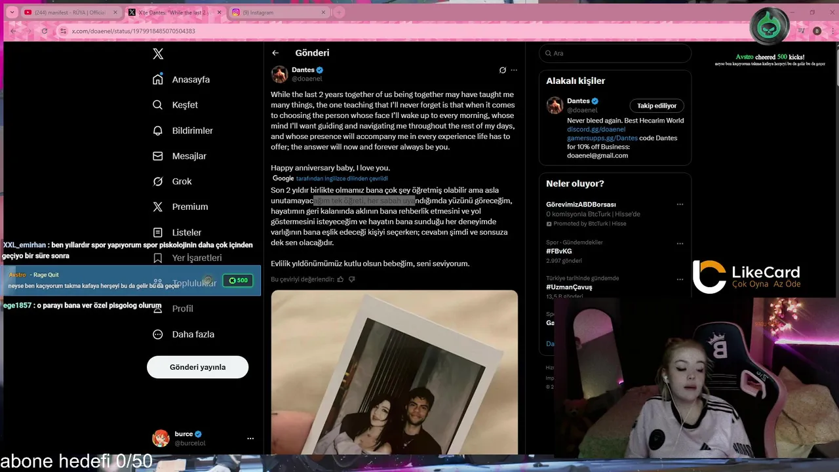The image size is (839, 472).
Task: Click Dantes name in Alakalı kişiler
Action: point(578,101)
